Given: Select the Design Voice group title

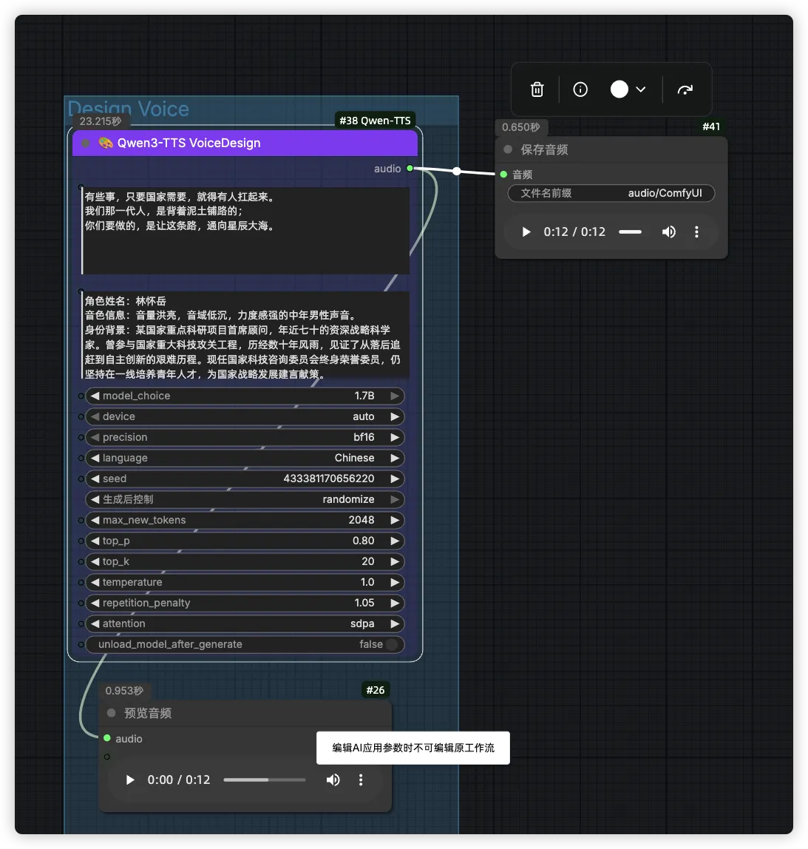Looking at the screenshot, I should pyautogui.click(x=129, y=108).
